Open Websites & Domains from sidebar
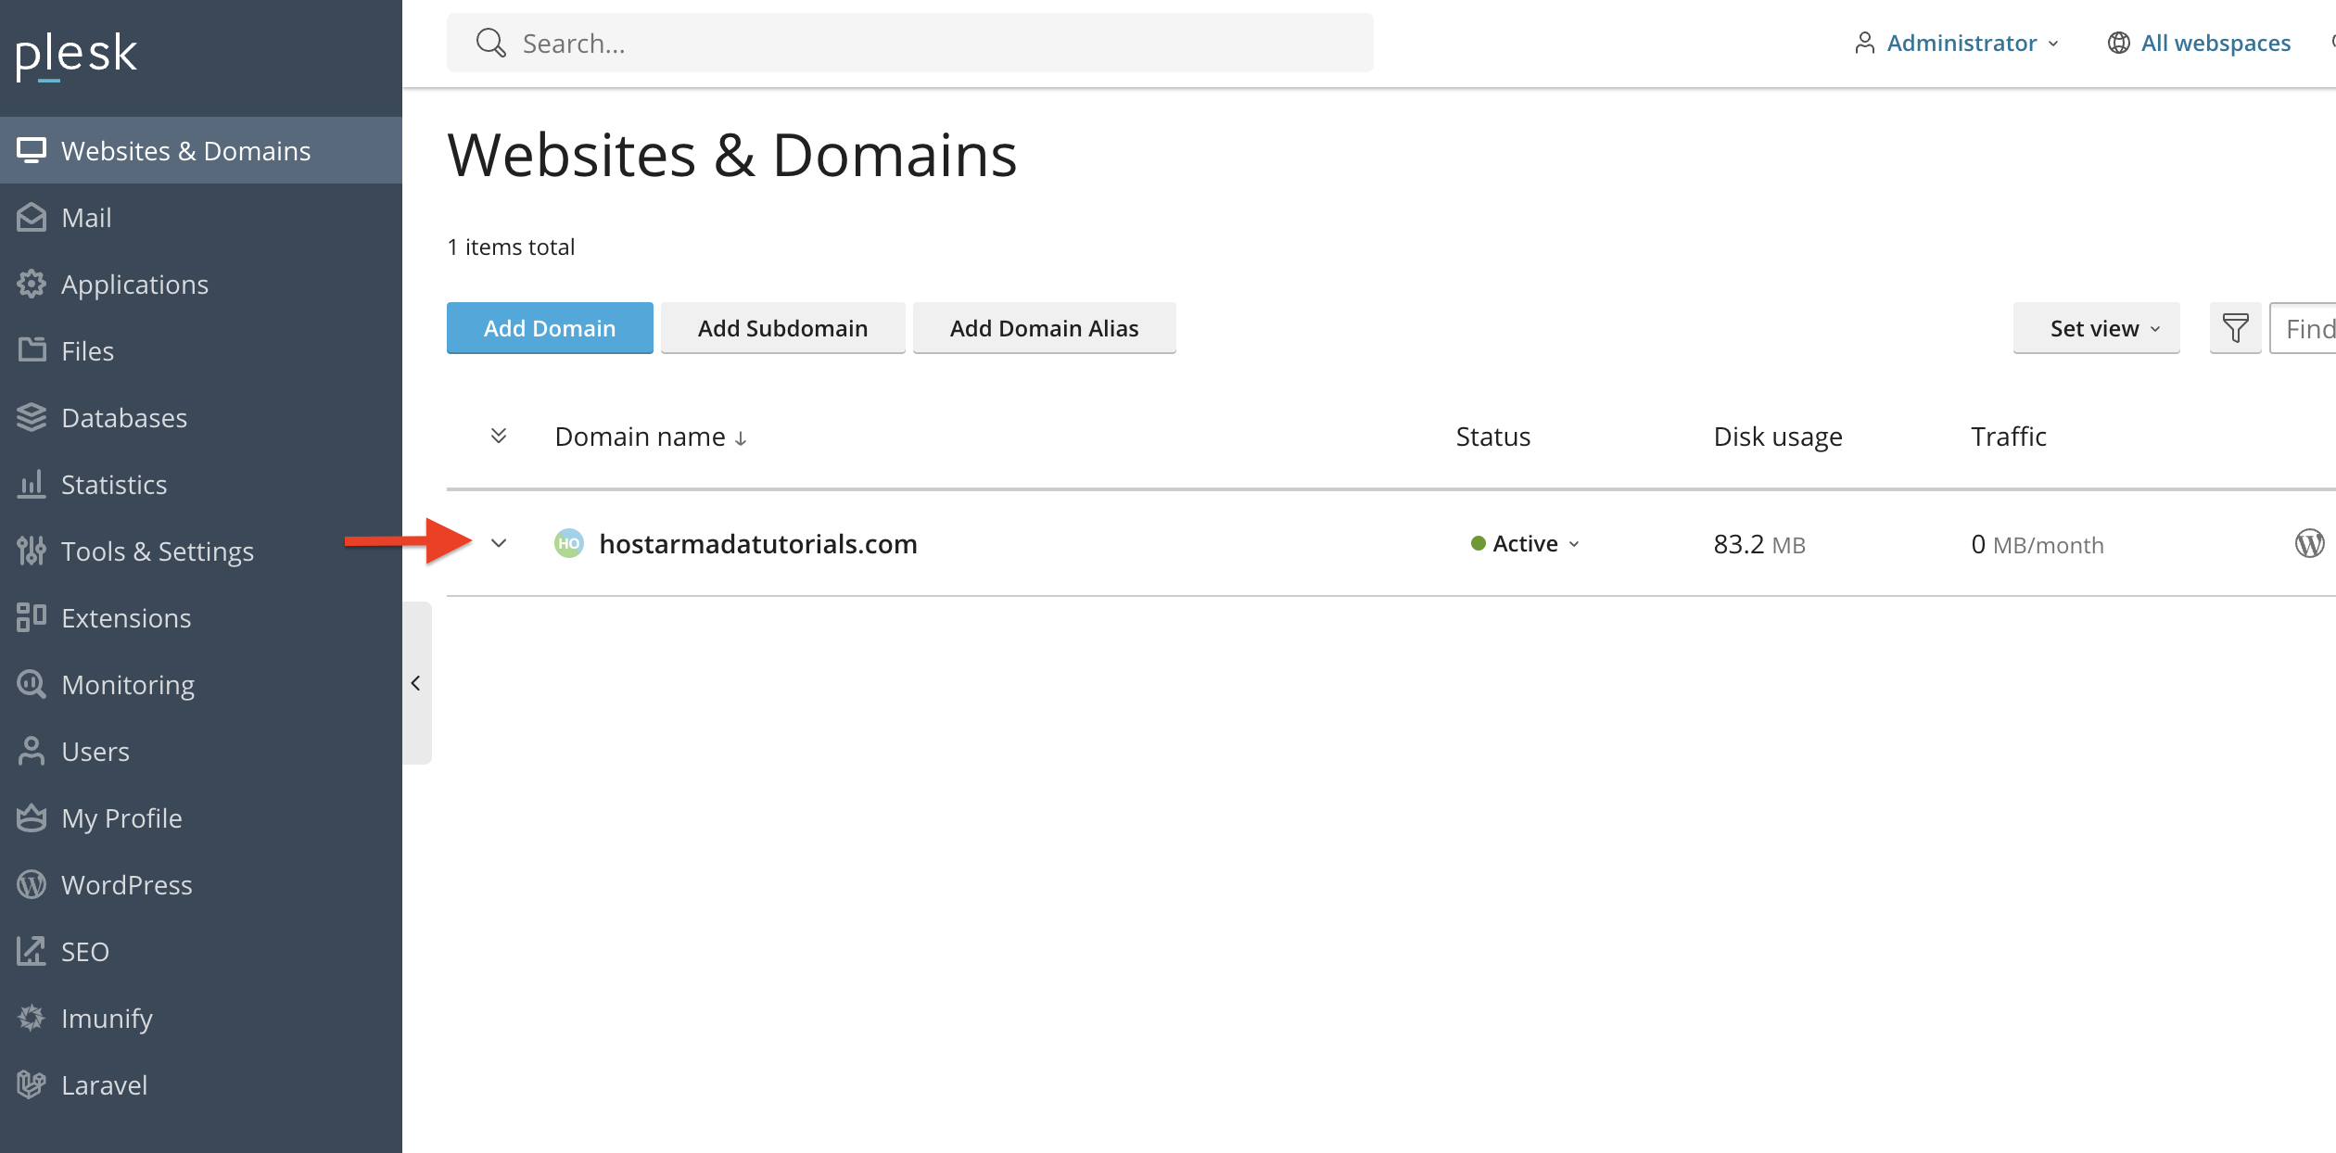The image size is (2336, 1153). tap(185, 149)
